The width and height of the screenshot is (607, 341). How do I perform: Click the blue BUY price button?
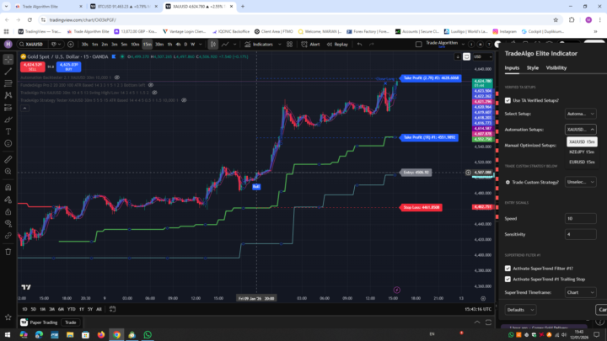click(68, 67)
